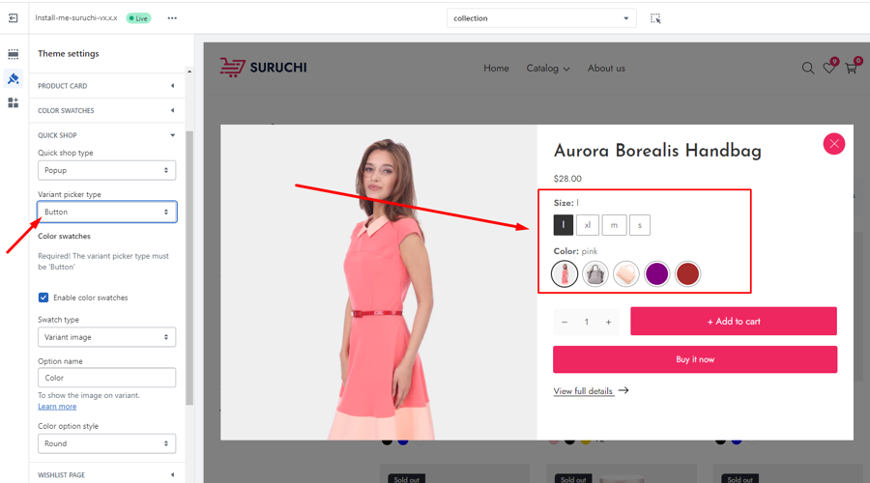Select size xl option
870x483 pixels.
[588, 225]
